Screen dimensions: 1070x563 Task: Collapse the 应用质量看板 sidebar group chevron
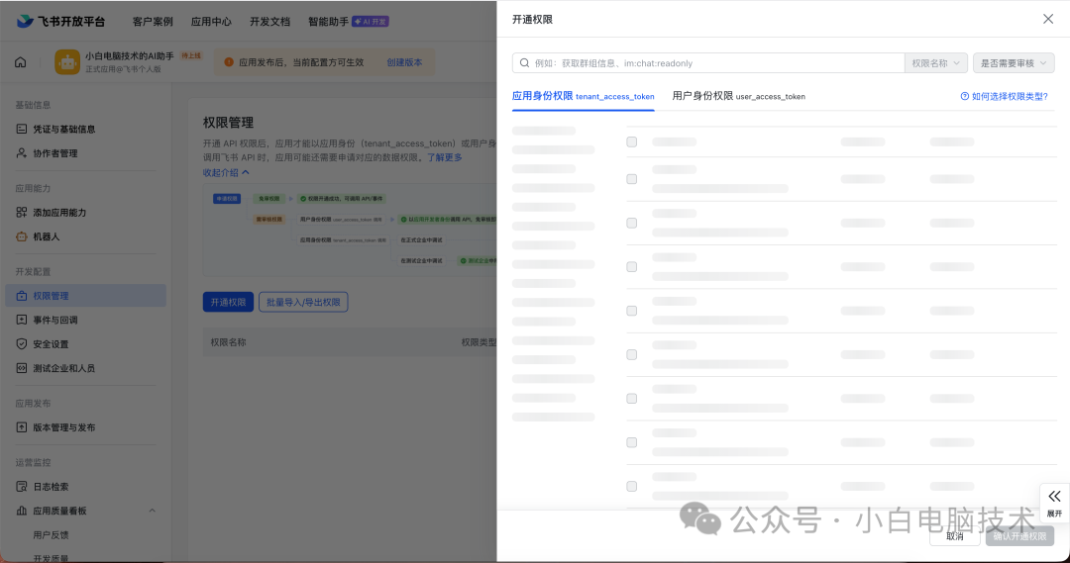(x=153, y=511)
